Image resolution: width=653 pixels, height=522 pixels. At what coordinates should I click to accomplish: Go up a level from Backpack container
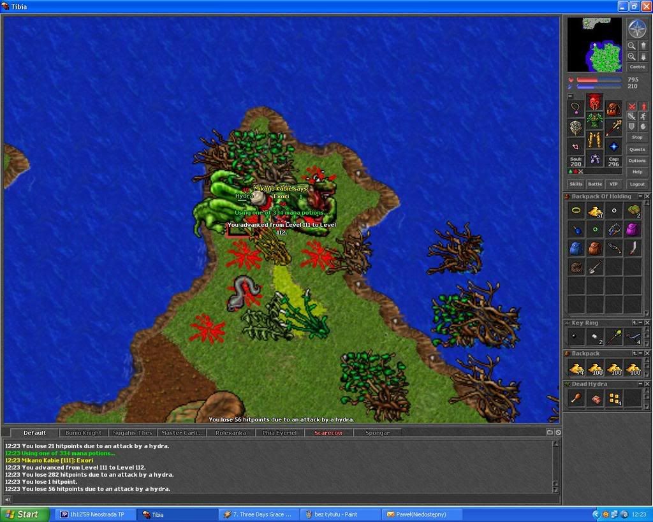click(x=635, y=353)
